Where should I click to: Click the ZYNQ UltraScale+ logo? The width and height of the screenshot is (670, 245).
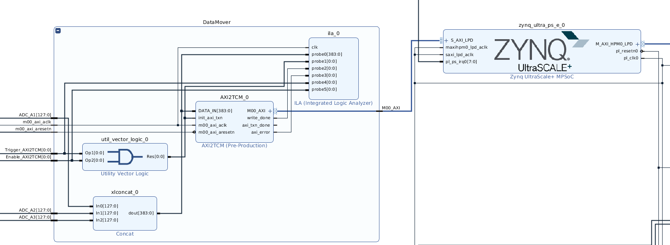[x=537, y=52]
